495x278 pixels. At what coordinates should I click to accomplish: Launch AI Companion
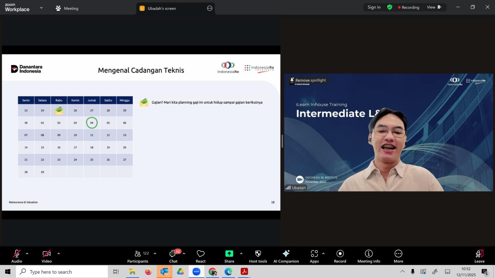[286, 256]
